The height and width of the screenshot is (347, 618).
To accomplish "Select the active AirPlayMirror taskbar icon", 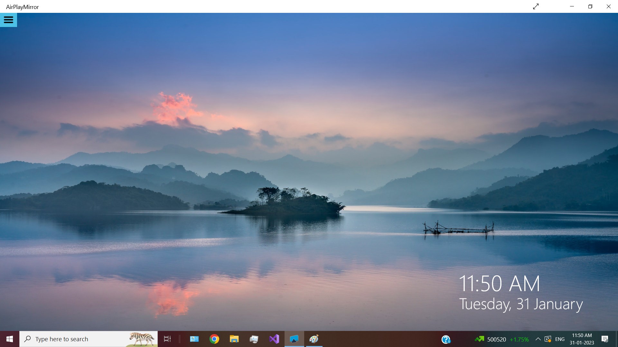I will point(295,339).
